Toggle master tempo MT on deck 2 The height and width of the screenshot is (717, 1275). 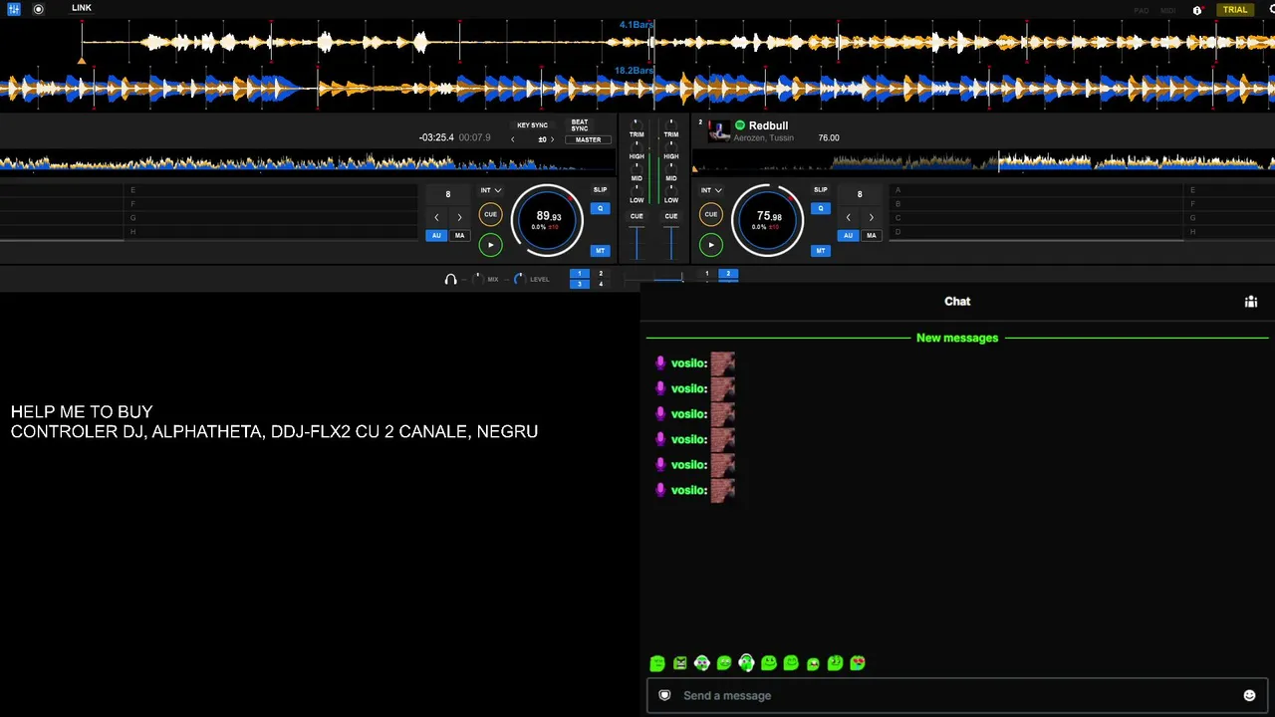click(x=820, y=250)
